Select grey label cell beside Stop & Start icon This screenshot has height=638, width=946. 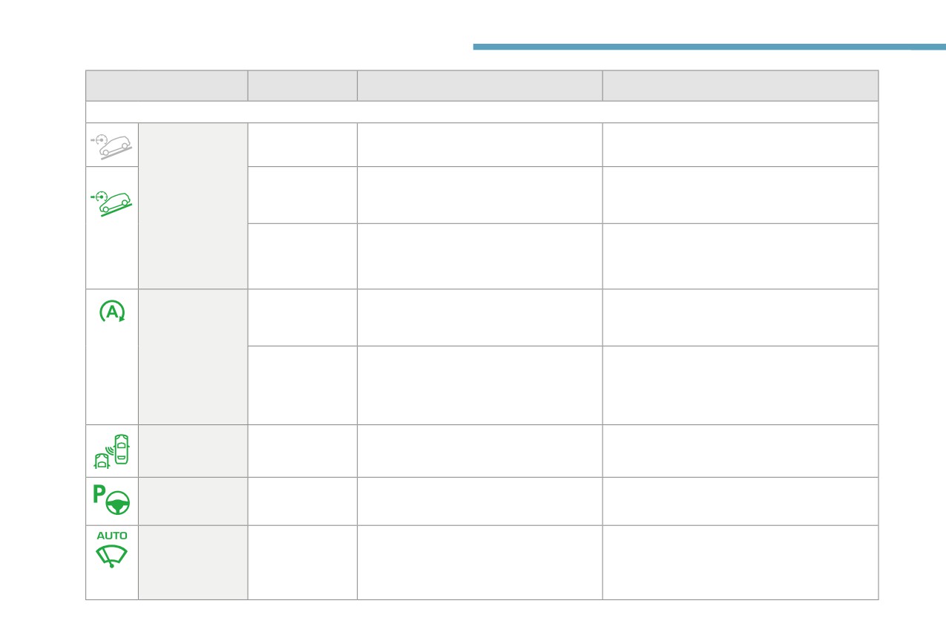click(x=193, y=357)
